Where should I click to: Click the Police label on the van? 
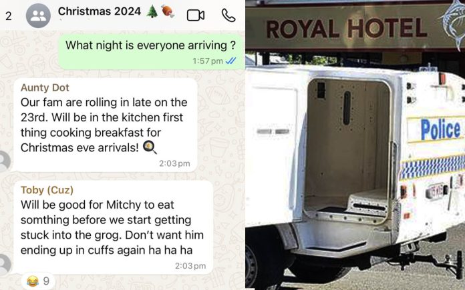(440, 129)
